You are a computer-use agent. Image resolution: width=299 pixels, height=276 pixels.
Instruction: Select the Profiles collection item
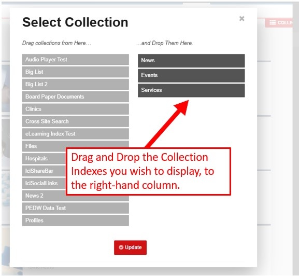76,220
